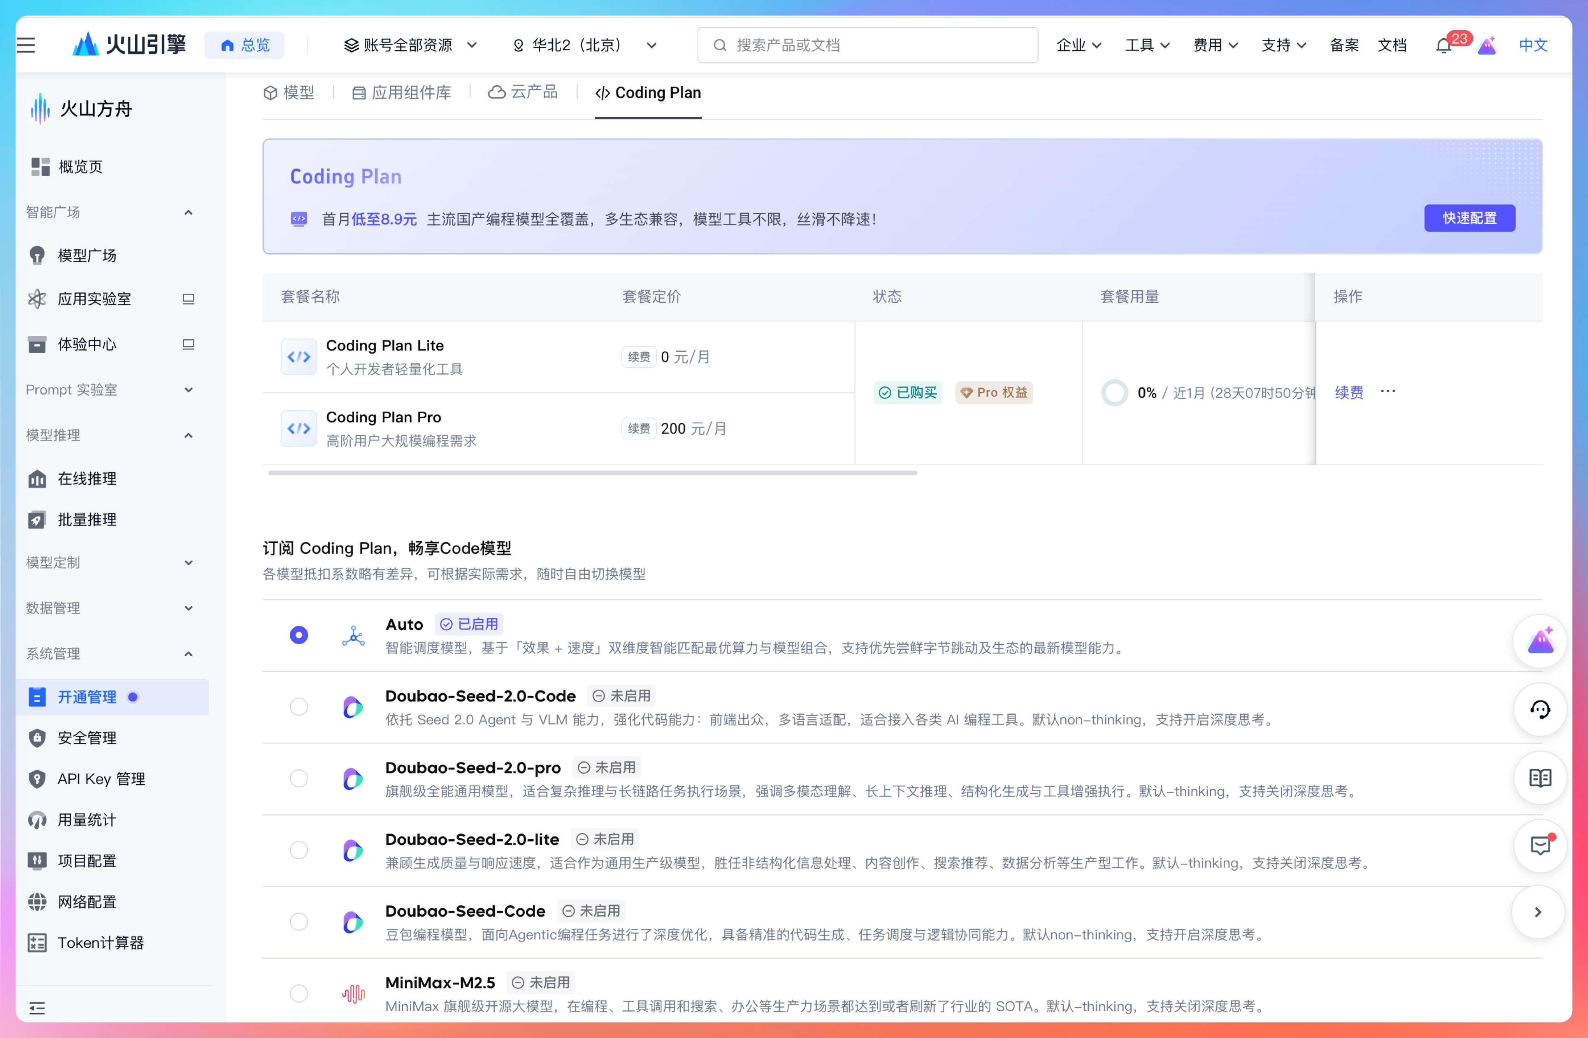1588x1038 pixels.
Task: Open the documentation book floating icon
Action: tap(1539, 778)
